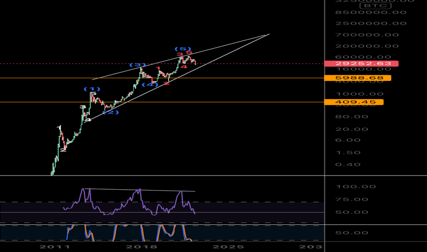Select the red 5 sub-wave label
This screenshot has width=427, height=252.
(x=190, y=53)
